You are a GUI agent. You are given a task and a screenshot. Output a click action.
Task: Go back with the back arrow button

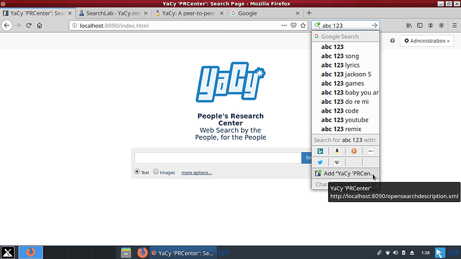tap(7, 25)
